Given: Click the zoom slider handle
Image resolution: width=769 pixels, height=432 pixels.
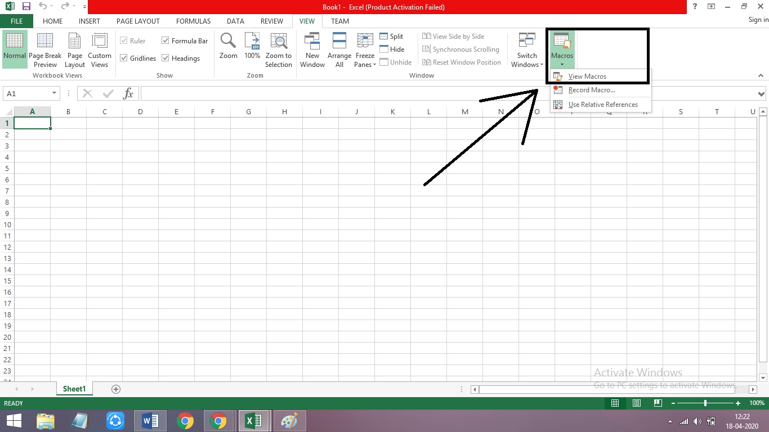Looking at the screenshot, I should 705,403.
